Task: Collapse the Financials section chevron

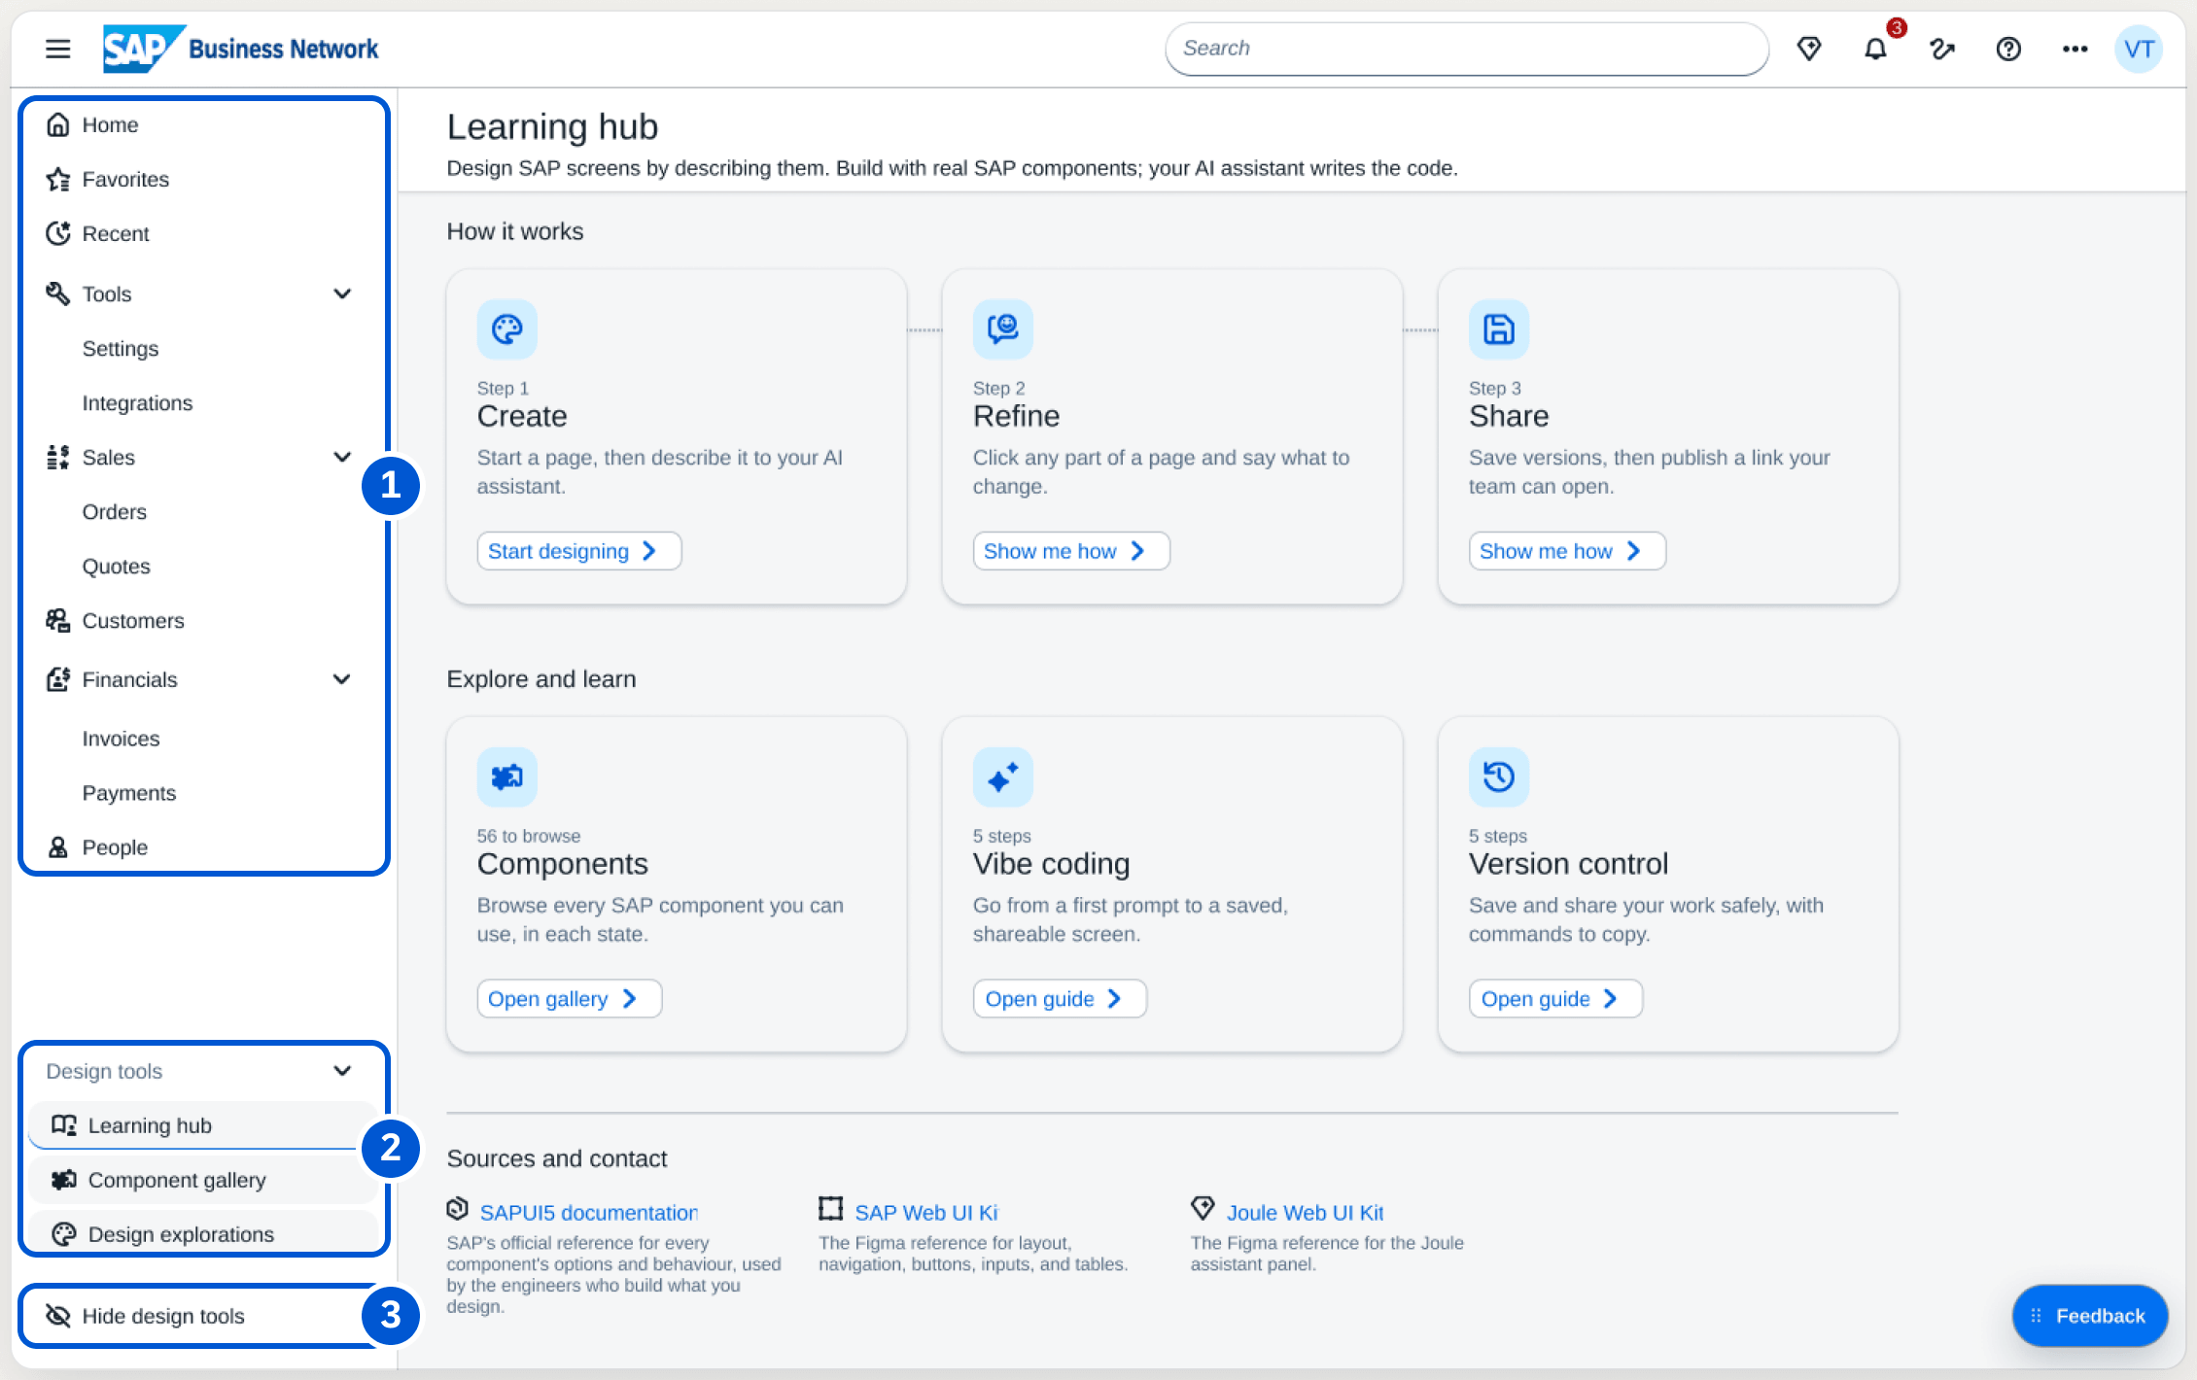Action: (342, 679)
